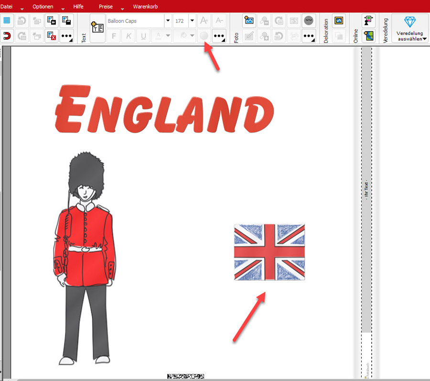
Task: Click the add photo icon
Action: click(249, 21)
